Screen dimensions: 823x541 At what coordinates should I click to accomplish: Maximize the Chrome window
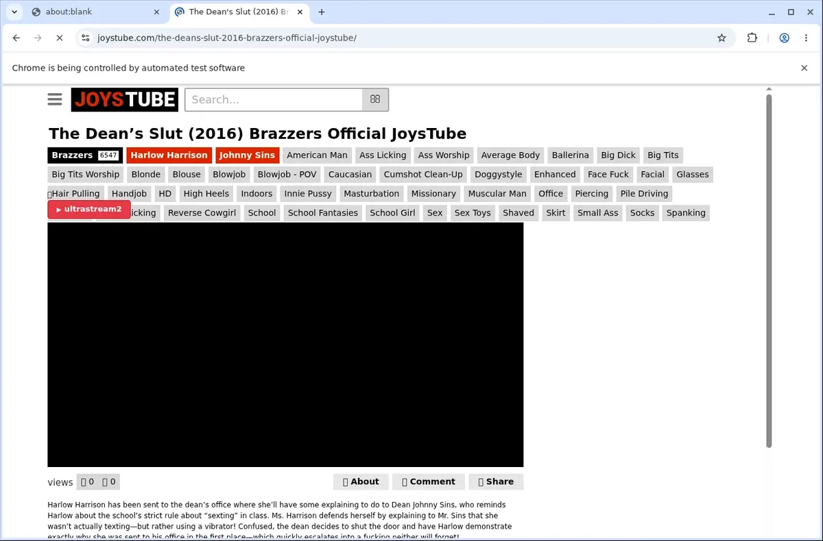pos(791,12)
